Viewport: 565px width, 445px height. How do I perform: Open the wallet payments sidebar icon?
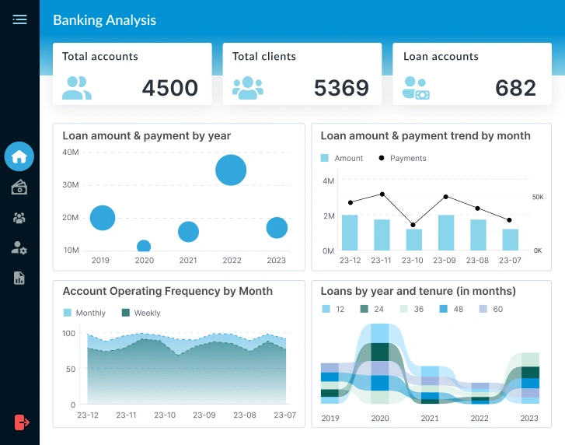pyautogui.click(x=19, y=187)
